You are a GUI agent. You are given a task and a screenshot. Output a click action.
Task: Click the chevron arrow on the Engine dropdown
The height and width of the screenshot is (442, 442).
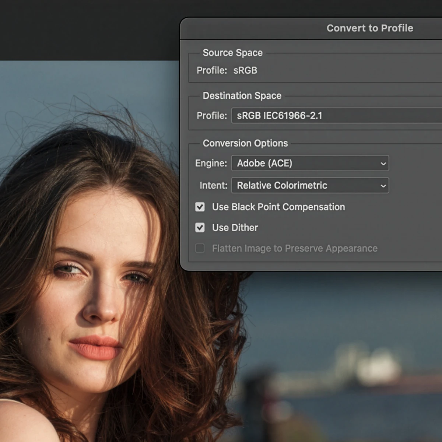pos(383,164)
